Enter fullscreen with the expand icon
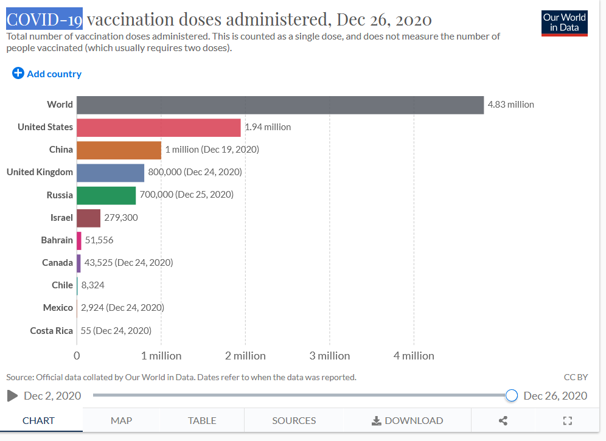This screenshot has width=606, height=441. (x=568, y=420)
